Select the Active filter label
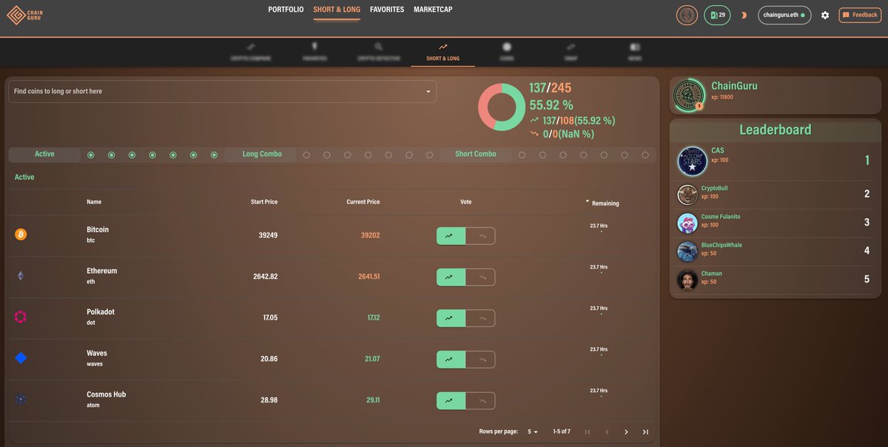This screenshot has height=447, width=888. [44, 154]
